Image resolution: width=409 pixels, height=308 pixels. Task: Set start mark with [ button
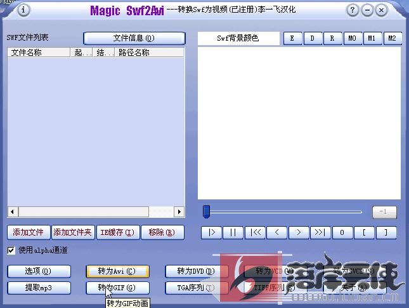pos(365,232)
